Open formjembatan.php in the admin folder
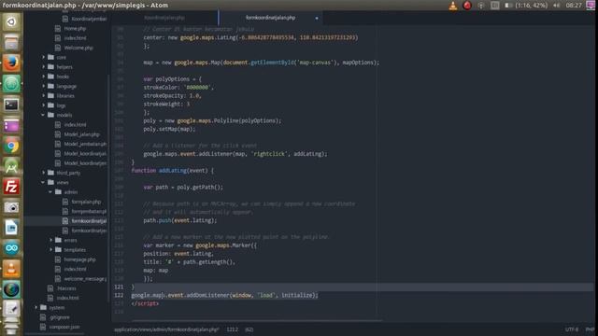Viewport: 598px width, 336px height. [89, 211]
